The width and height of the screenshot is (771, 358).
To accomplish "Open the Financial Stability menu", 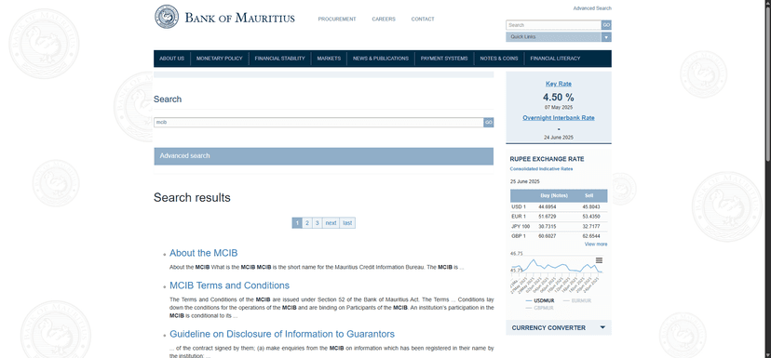I will pyautogui.click(x=279, y=59).
